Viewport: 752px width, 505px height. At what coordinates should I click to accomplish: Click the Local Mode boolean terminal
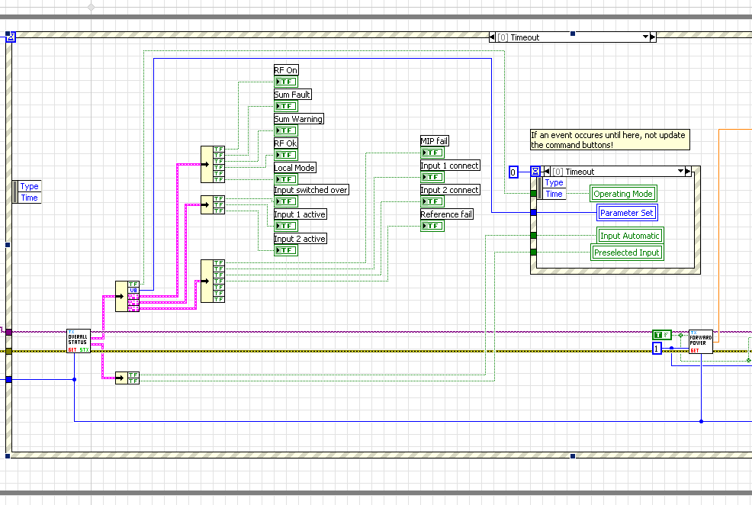coord(286,179)
